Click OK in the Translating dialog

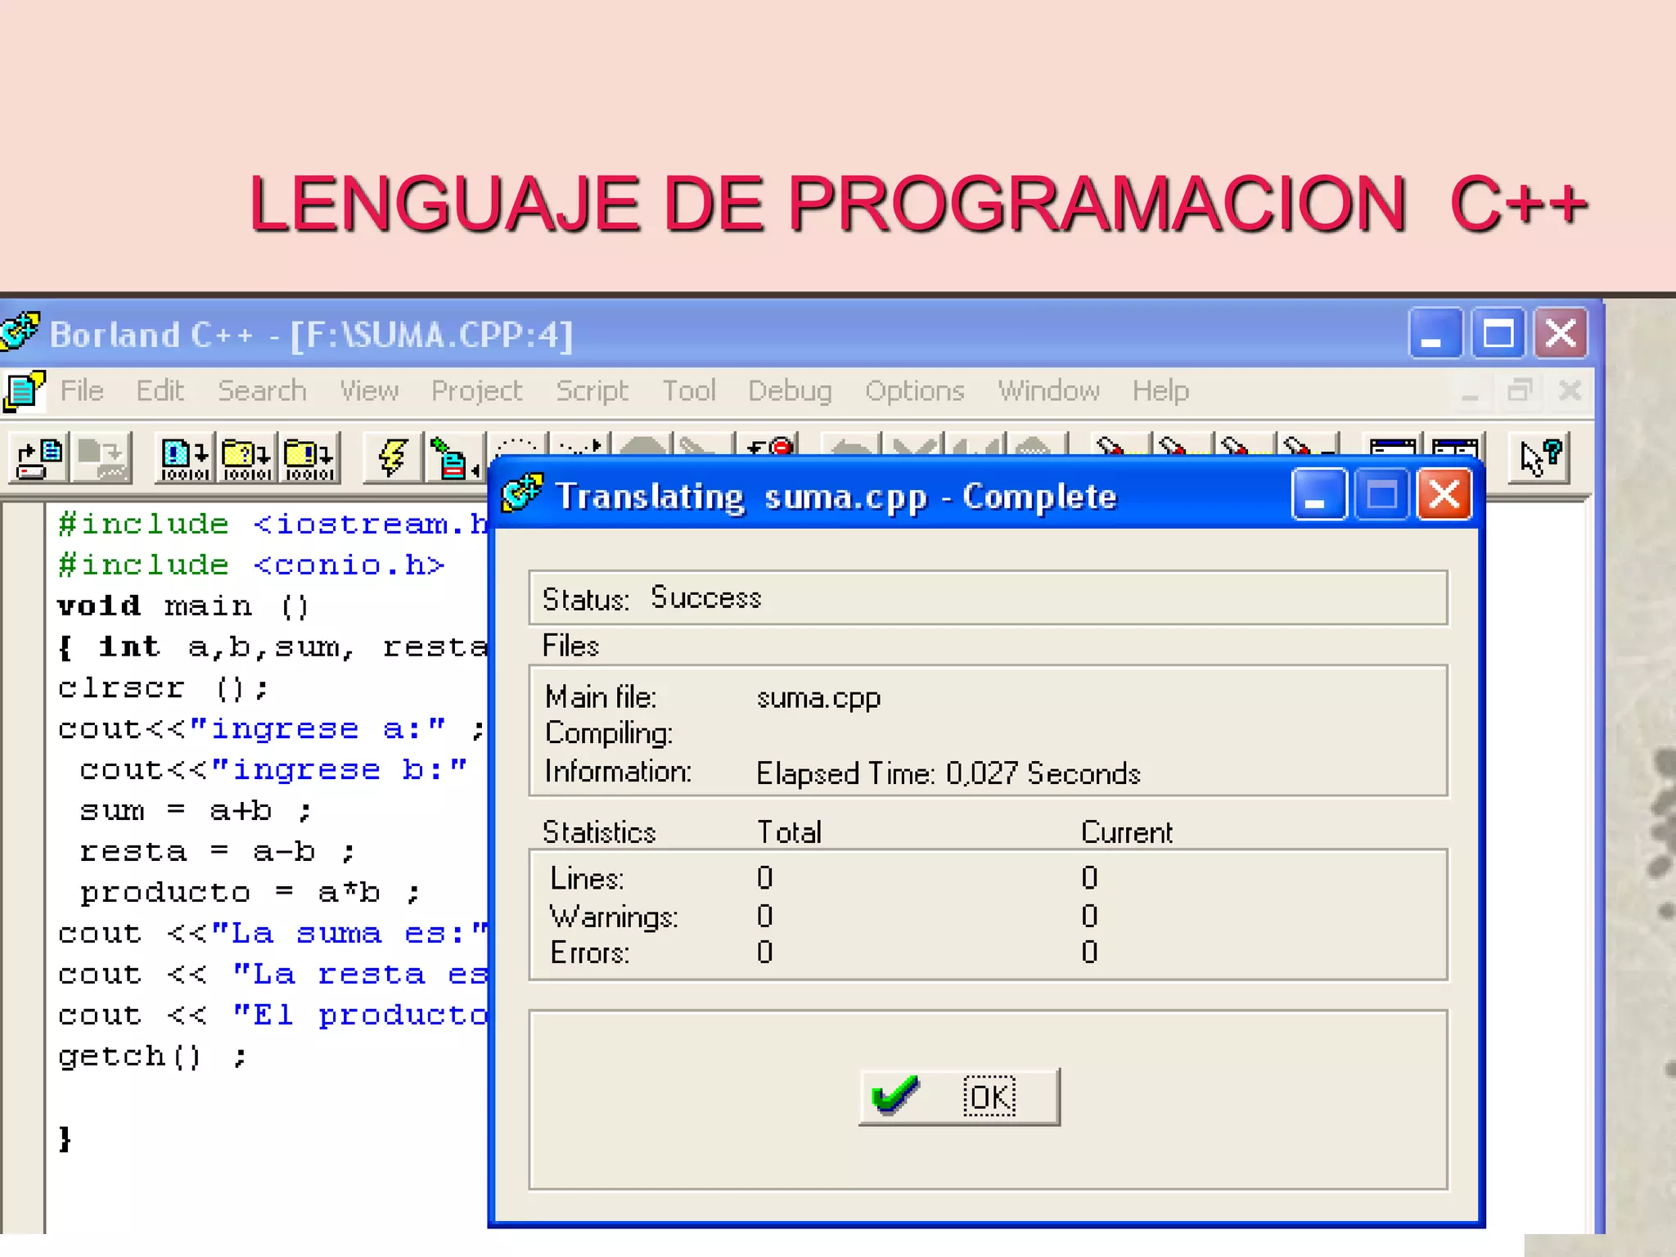(959, 1097)
